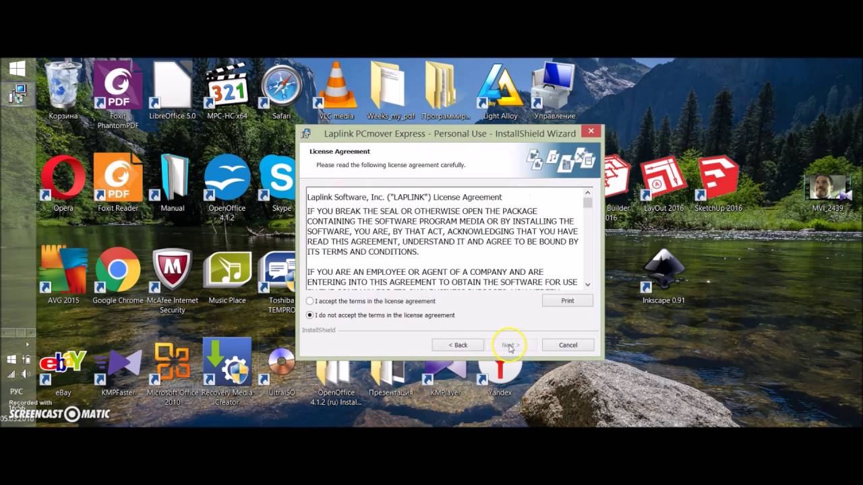Click the license text scrollbar up arrow
Screen dimensions: 863x485
click(588, 193)
